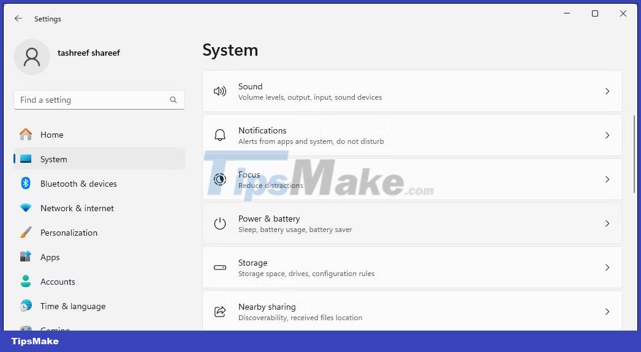Open the user profile avatar icon
The width and height of the screenshot is (641, 352).
(x=32, y=57)
